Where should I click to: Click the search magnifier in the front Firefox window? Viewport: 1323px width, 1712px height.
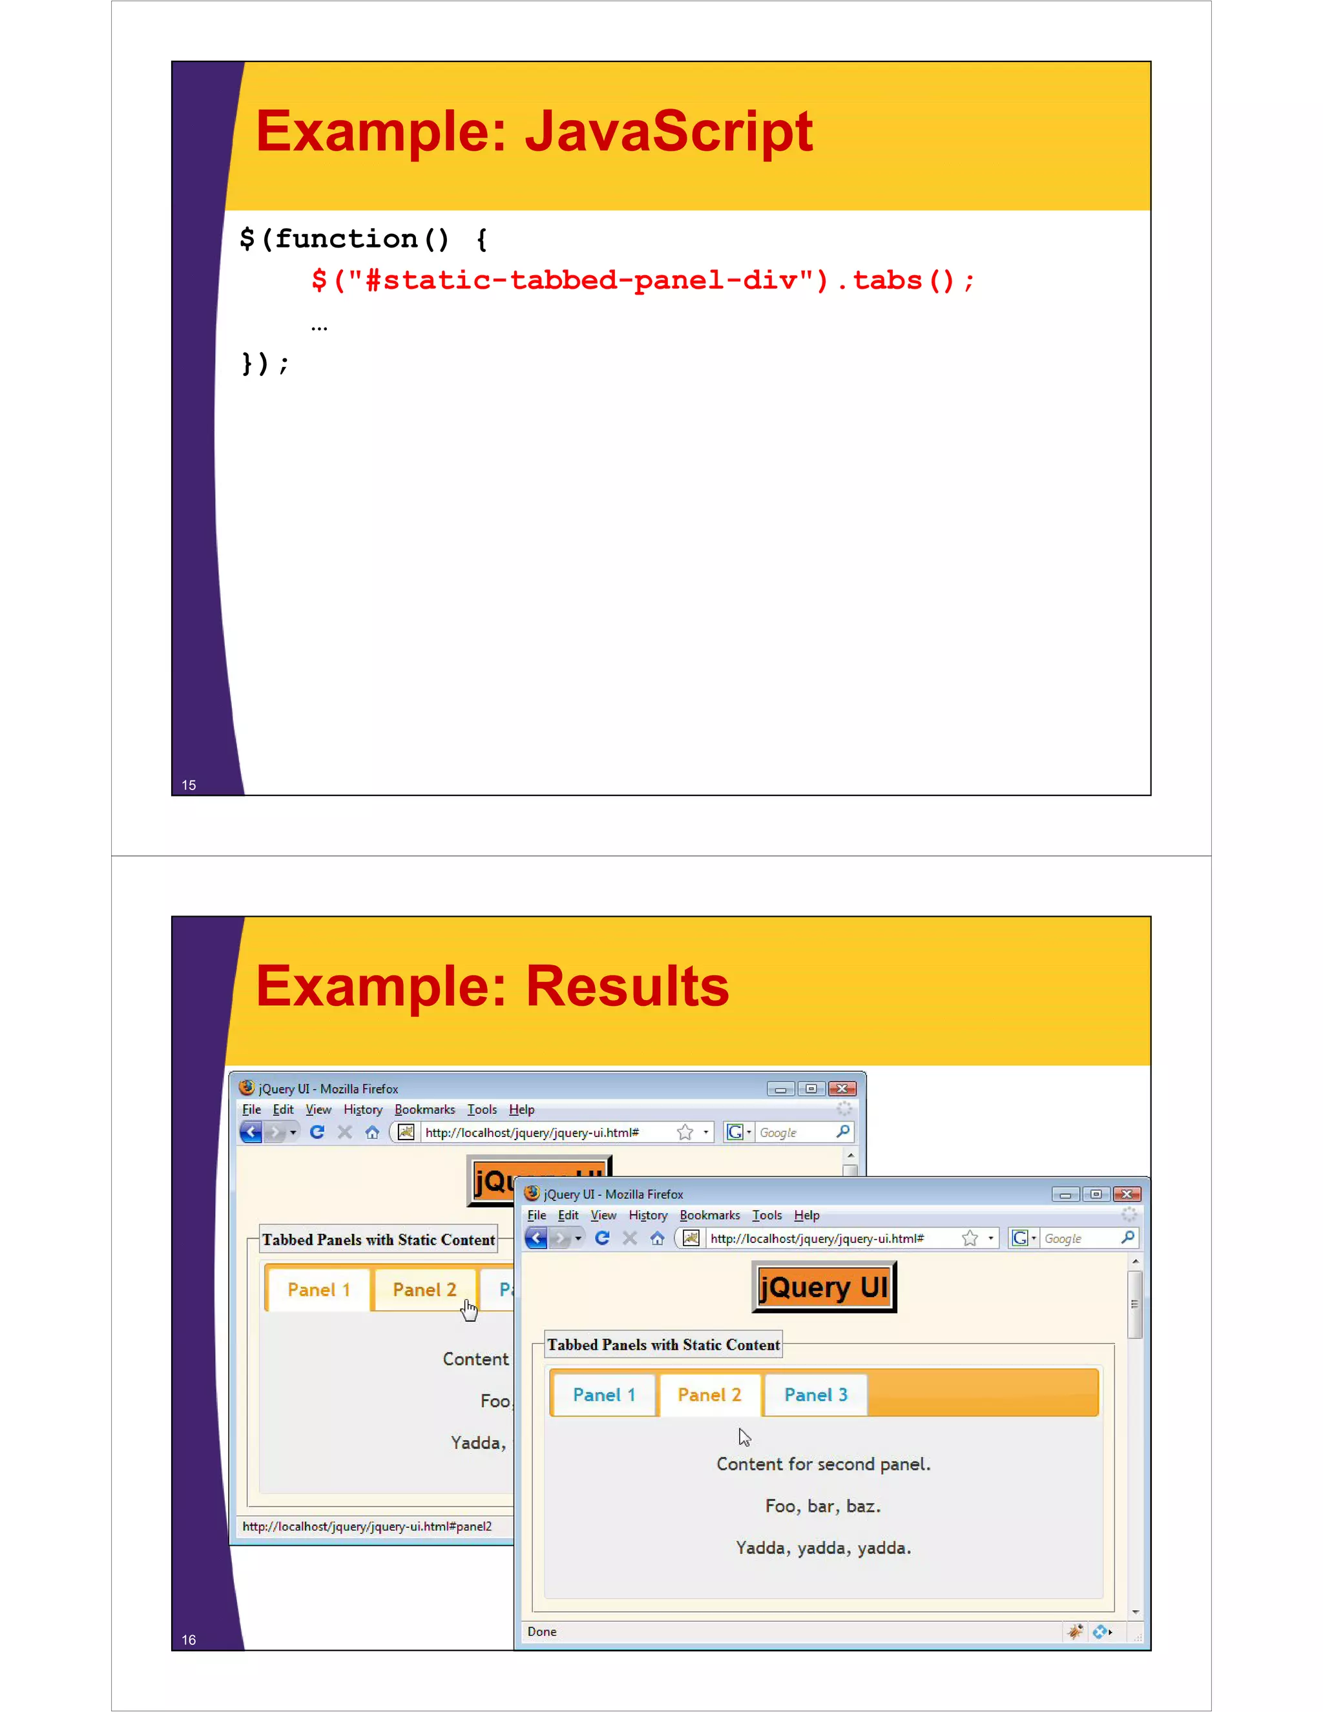(1127, 1237)
